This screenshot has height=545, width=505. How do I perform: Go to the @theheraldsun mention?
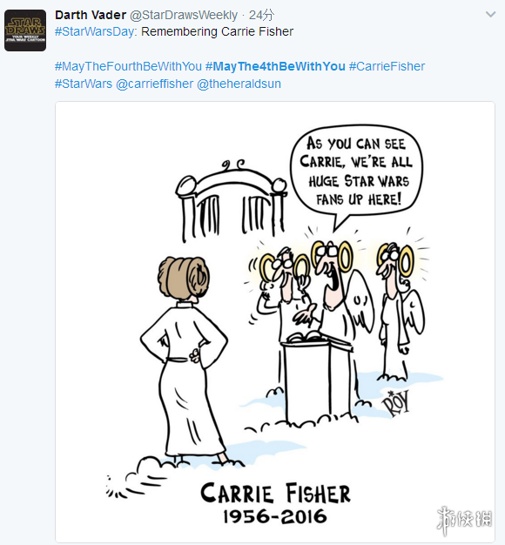(x=239, y=84)
